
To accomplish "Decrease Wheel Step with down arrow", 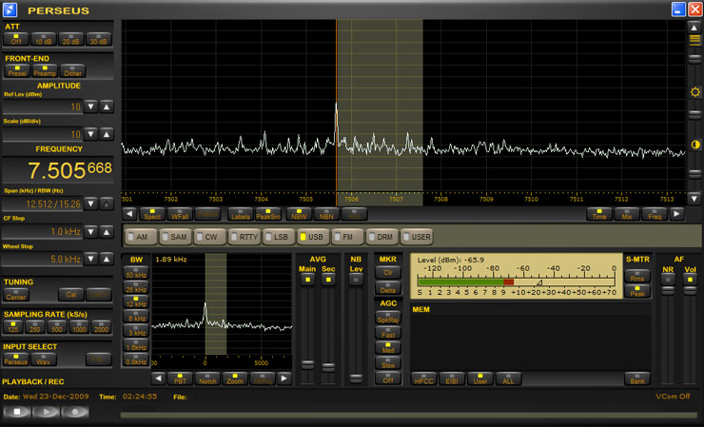I will (x=90, y=259).
